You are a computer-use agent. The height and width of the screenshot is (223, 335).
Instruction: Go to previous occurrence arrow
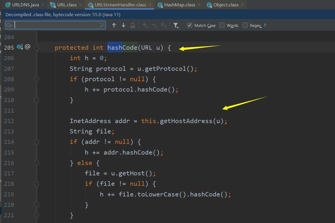(114, 25)
